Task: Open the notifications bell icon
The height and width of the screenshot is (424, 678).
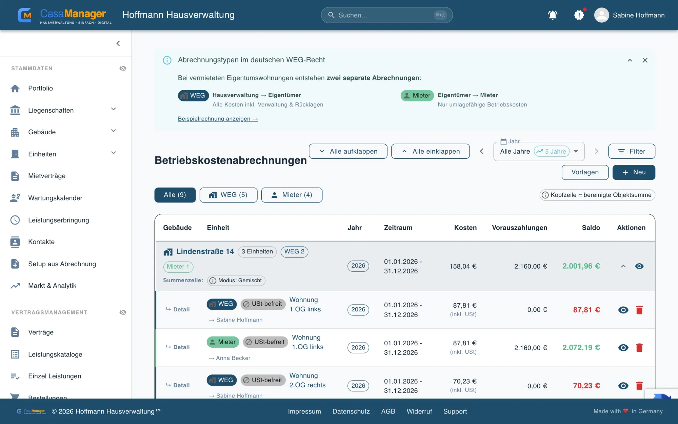Action: [553, 15]
